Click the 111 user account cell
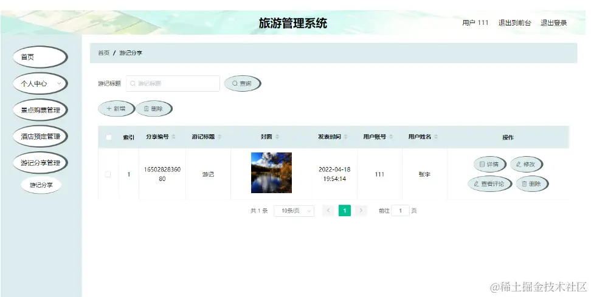The height and width of the screenshot is (297, 591). click(x=379, y=174)
